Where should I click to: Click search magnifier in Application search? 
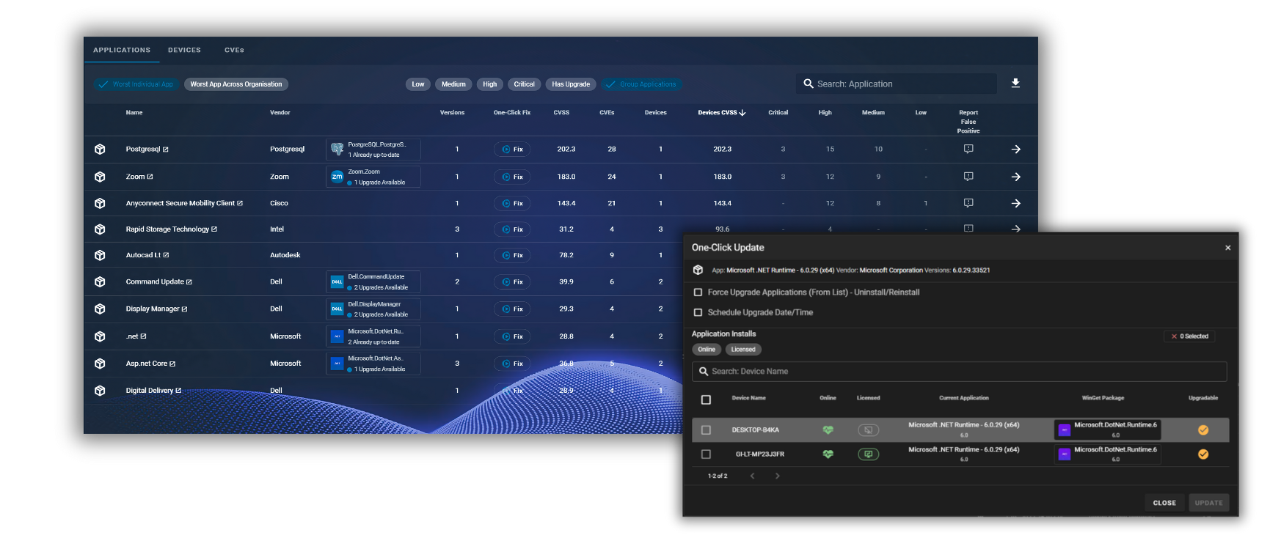[809, 84]
